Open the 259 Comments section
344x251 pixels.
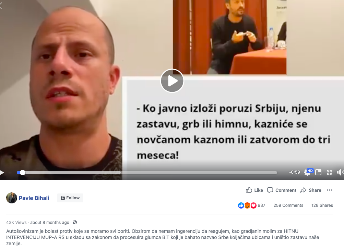click(x=288, y=205)
